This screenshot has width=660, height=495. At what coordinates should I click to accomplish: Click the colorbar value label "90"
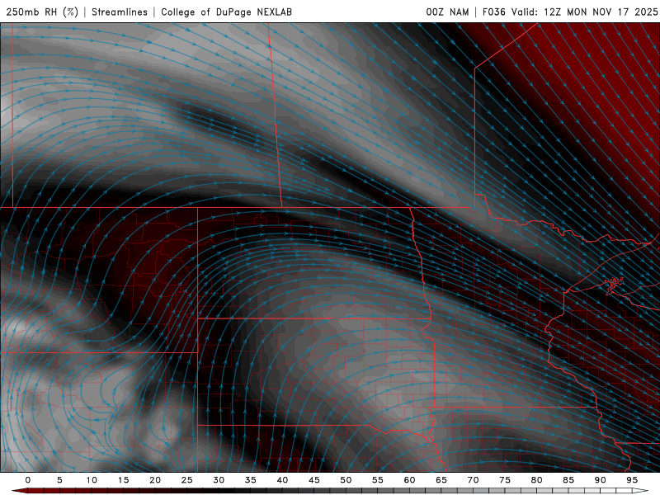[x=600, y=480]
